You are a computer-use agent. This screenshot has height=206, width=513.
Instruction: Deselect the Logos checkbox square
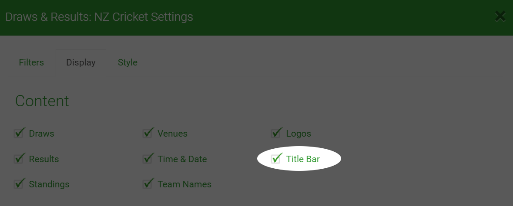tap(275, 133)
